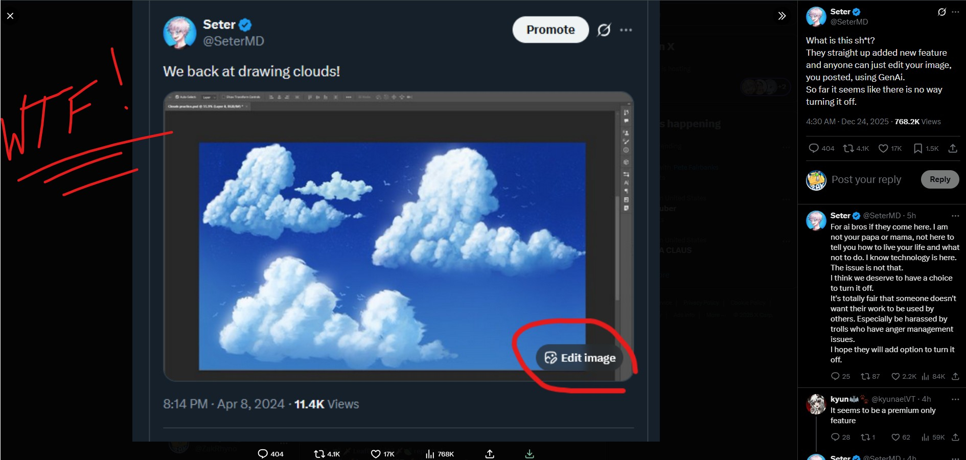The width and height of the screenshot is (966, 460).
Task: Like Seter's reply showing 2.2K likes
Action: 895,376
